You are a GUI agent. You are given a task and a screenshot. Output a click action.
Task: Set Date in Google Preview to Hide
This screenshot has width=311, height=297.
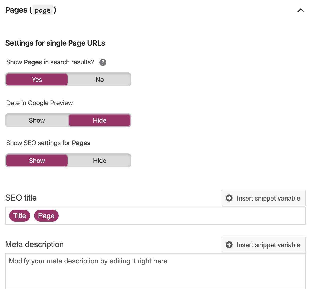click(x=100, y=120)
